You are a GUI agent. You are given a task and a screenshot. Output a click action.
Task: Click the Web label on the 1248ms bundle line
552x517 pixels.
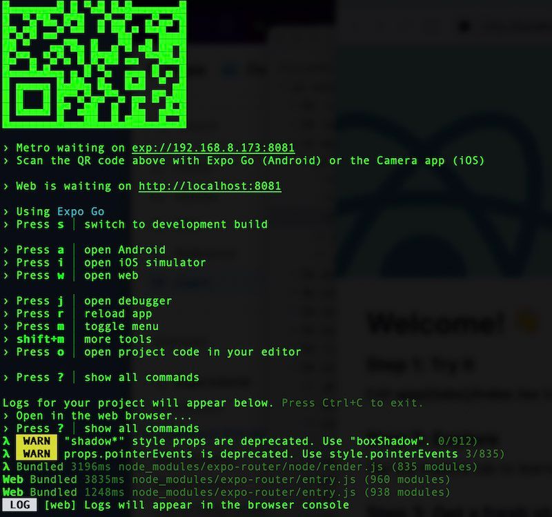pos(14,491)
